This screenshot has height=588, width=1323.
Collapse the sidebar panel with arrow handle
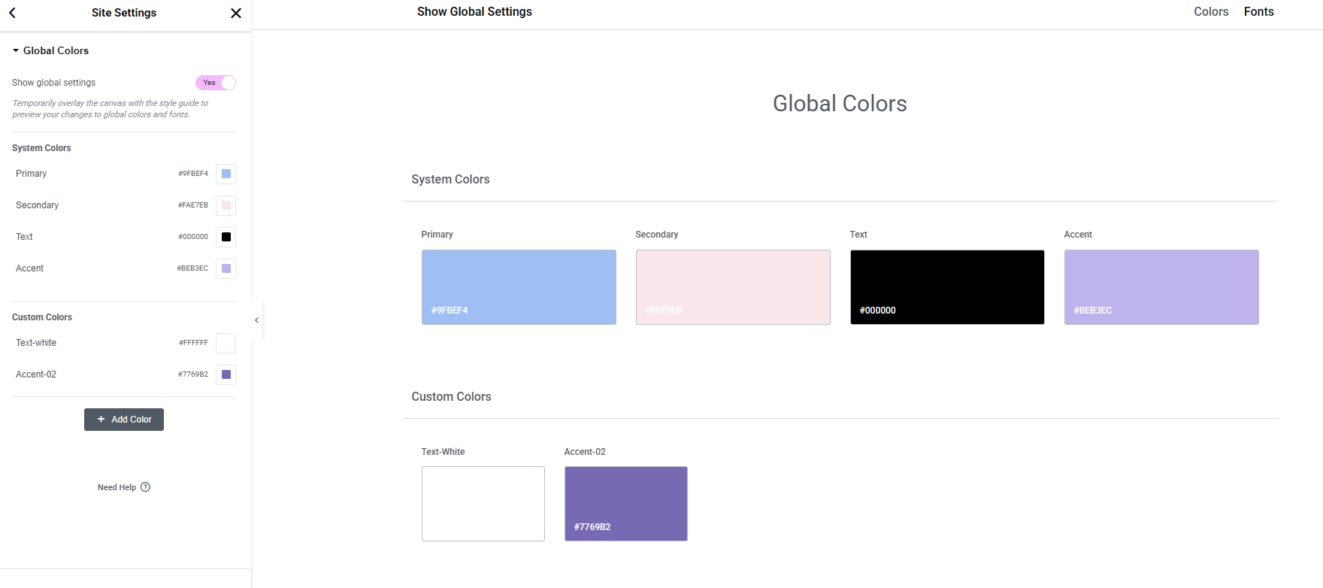[256, 320]
